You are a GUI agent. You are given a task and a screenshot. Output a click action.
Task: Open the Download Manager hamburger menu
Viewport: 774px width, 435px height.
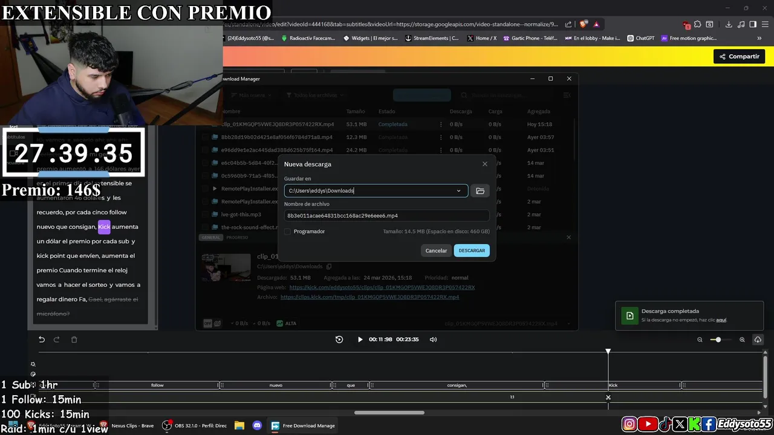coord(567,95)
